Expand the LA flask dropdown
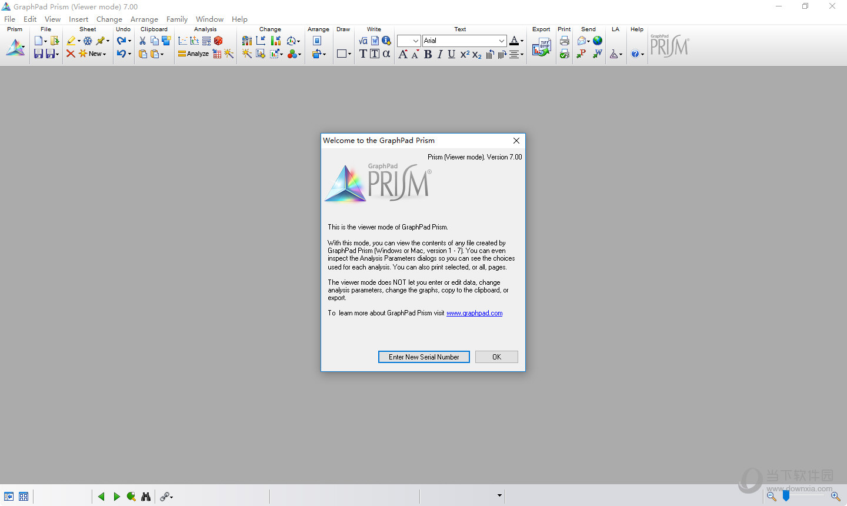Screen dimensions: 847x506 pyautogui.click(x=621, y=54)
